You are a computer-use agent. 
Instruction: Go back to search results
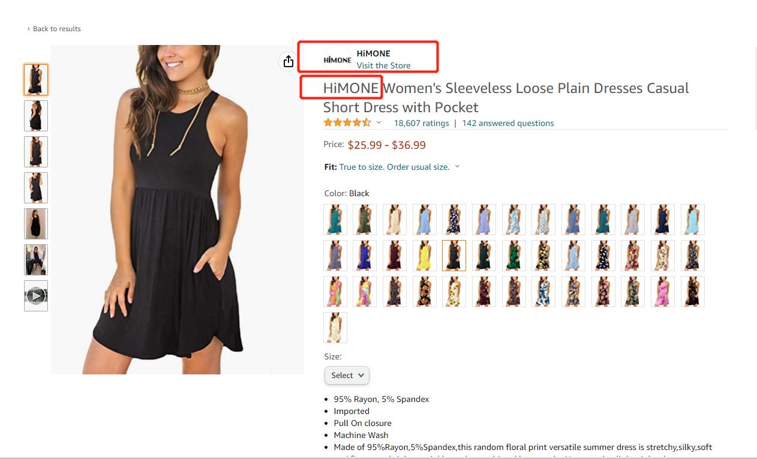click(x=56, y=29)
